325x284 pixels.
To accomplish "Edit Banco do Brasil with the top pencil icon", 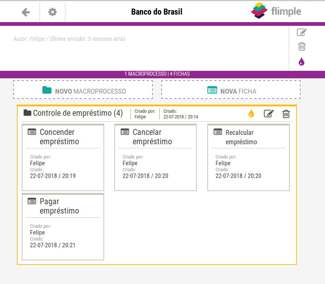I will [302, 32].
